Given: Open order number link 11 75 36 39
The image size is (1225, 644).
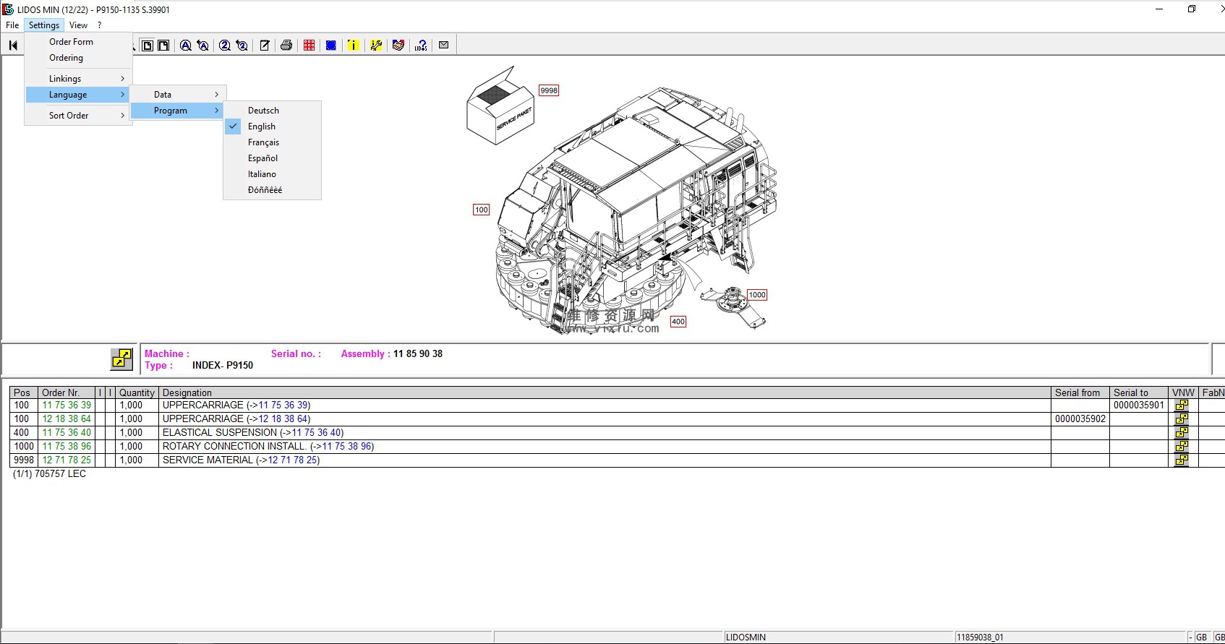Looking at the screenshot, I should (x=67, y=405).
